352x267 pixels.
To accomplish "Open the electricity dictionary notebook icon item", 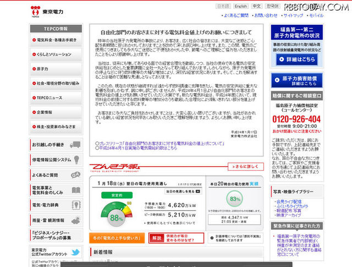I will coord(76,205).
